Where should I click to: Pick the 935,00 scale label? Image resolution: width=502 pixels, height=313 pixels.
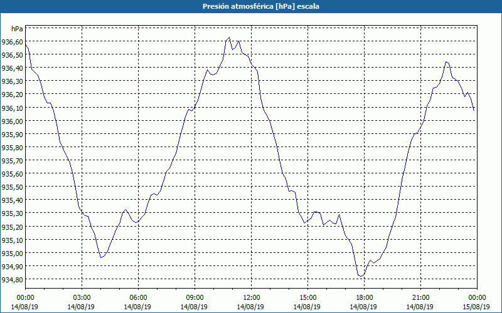click(x=12, y=253)
